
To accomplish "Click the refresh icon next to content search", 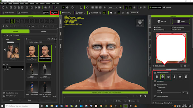I will click(53, 39).
